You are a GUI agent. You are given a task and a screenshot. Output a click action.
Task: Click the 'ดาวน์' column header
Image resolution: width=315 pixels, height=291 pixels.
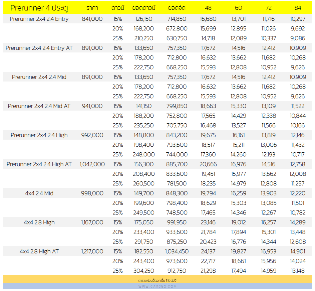[118, 8]
